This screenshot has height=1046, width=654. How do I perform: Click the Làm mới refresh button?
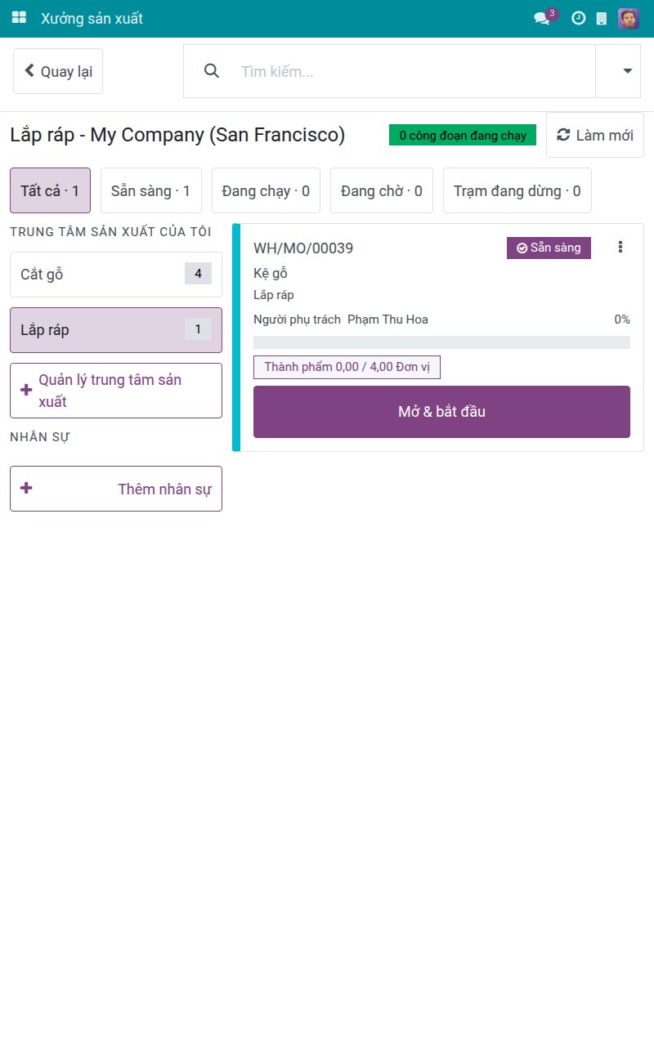pyautogui.click(x=595, y=135)
